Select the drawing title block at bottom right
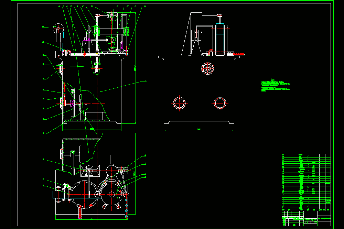Screen dimensions: 344x229 306,218
